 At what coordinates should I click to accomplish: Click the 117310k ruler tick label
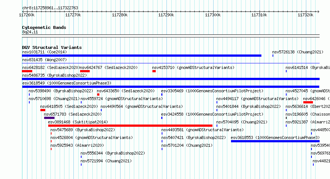point(259,15)
